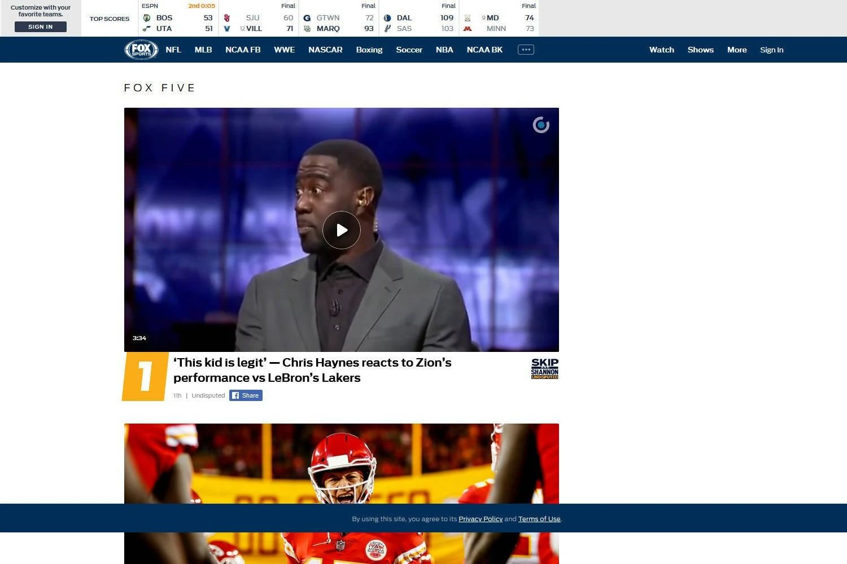Open the WWE section

tap(285, 50)
